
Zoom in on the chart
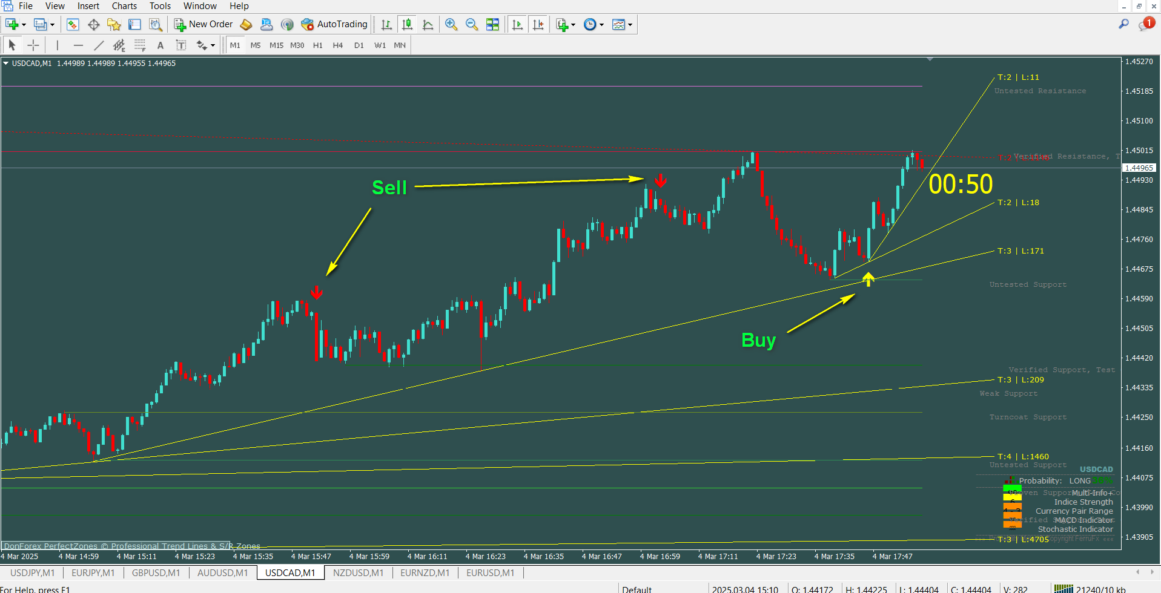451,24
